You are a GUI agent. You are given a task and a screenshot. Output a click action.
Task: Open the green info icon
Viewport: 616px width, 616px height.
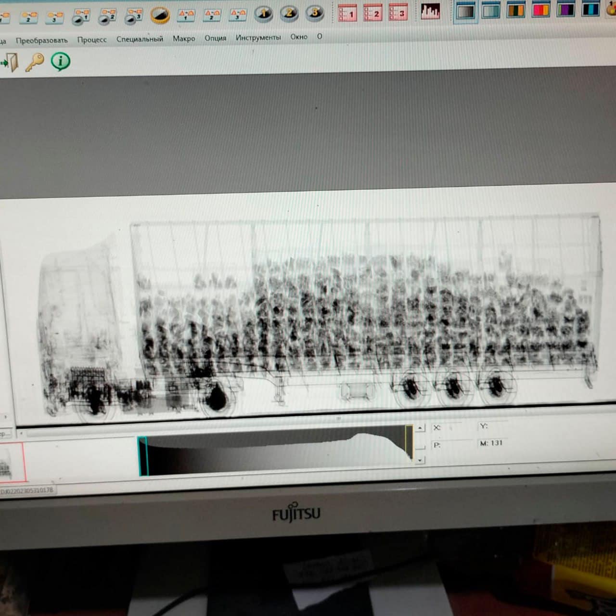click(x=61, y=62)
